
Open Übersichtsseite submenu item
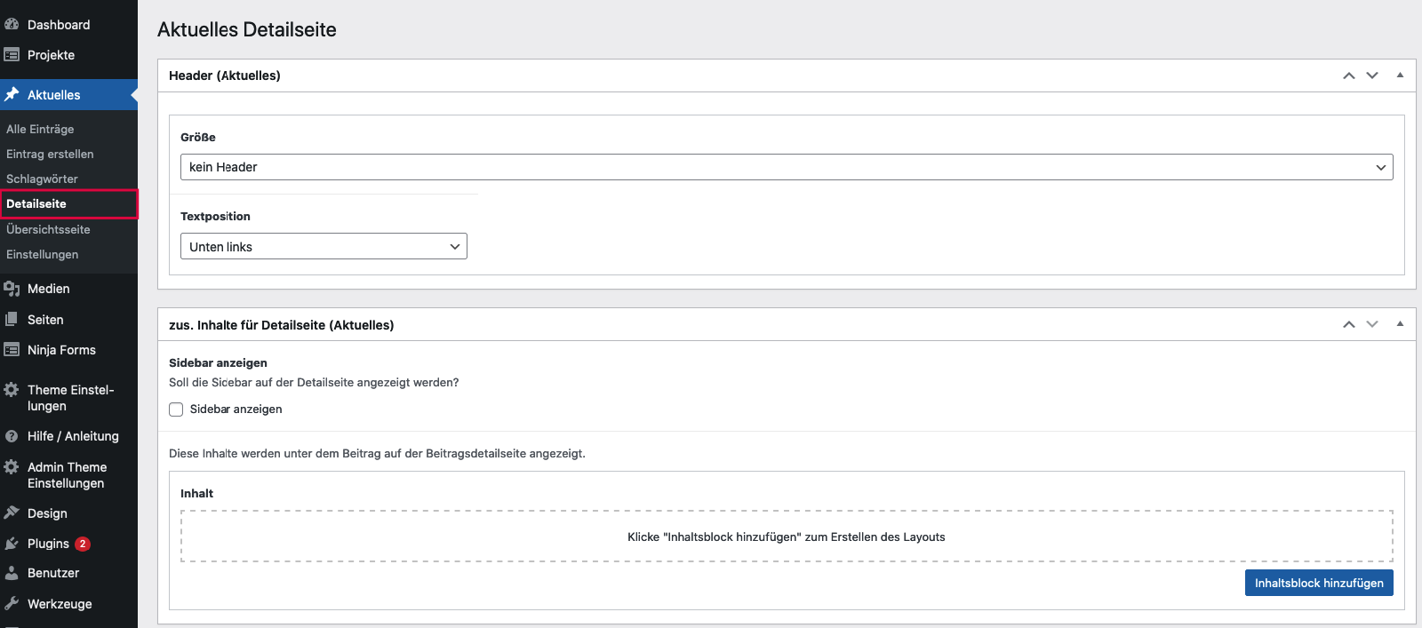coord(48,230)
